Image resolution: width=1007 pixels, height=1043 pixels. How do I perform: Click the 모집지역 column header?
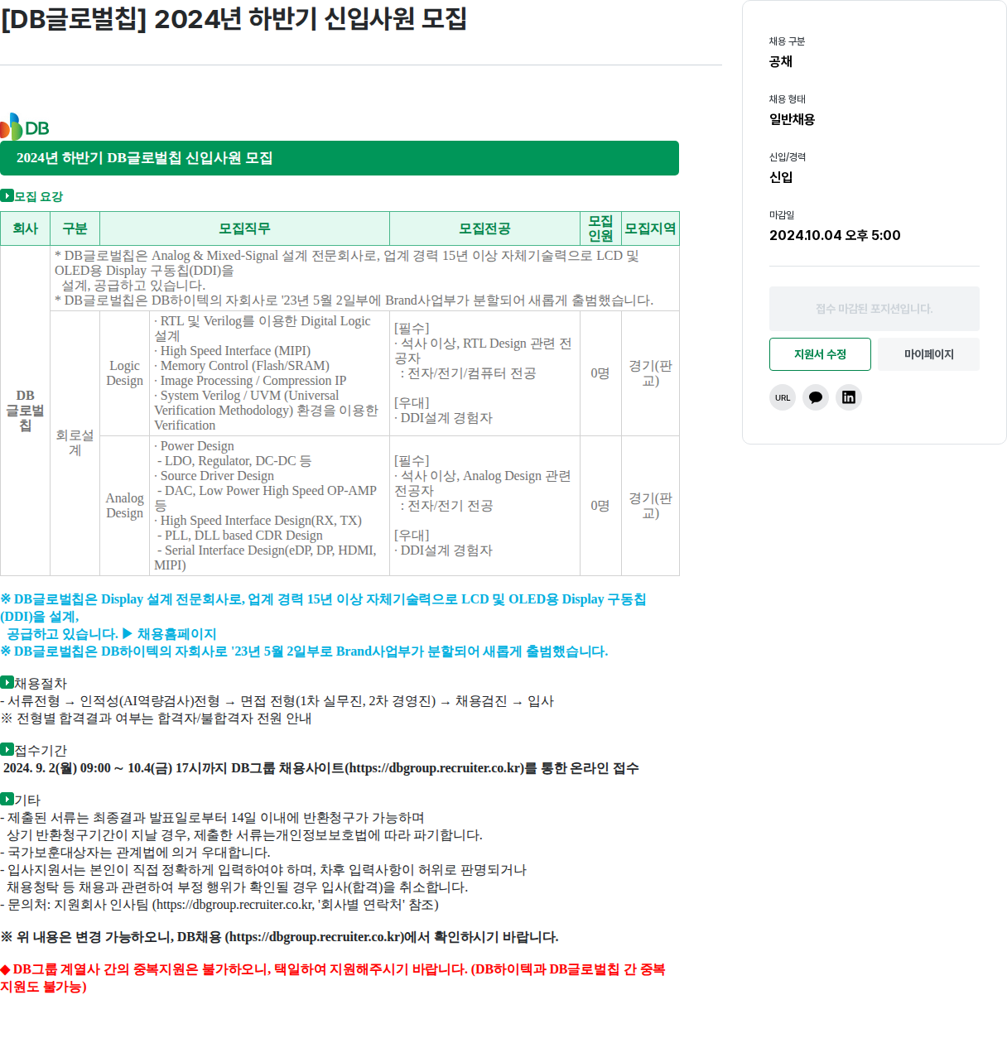pyautogui.click(x=651, y=228)
